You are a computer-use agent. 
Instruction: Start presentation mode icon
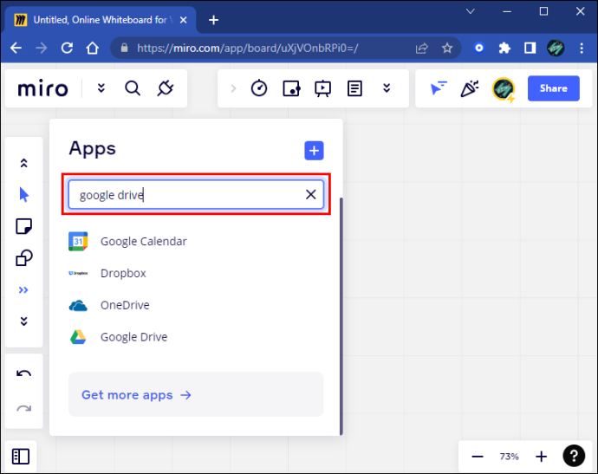322,88
